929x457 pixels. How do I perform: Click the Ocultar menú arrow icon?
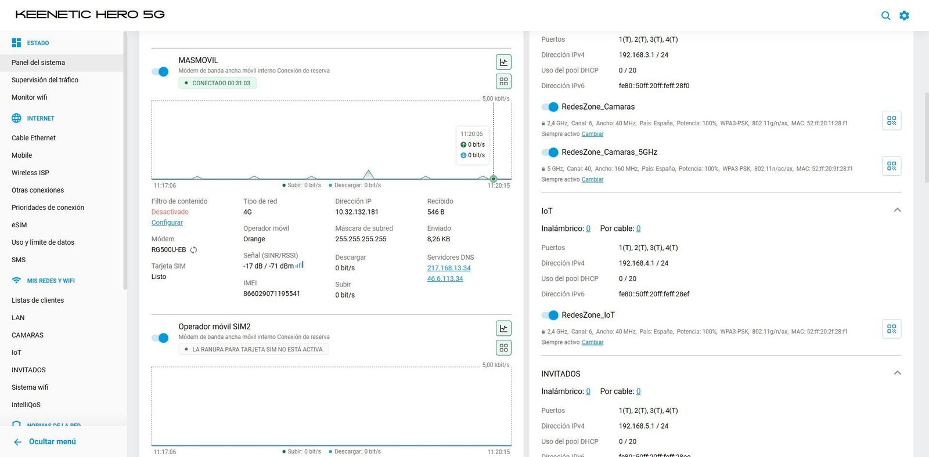coord(17,442)
